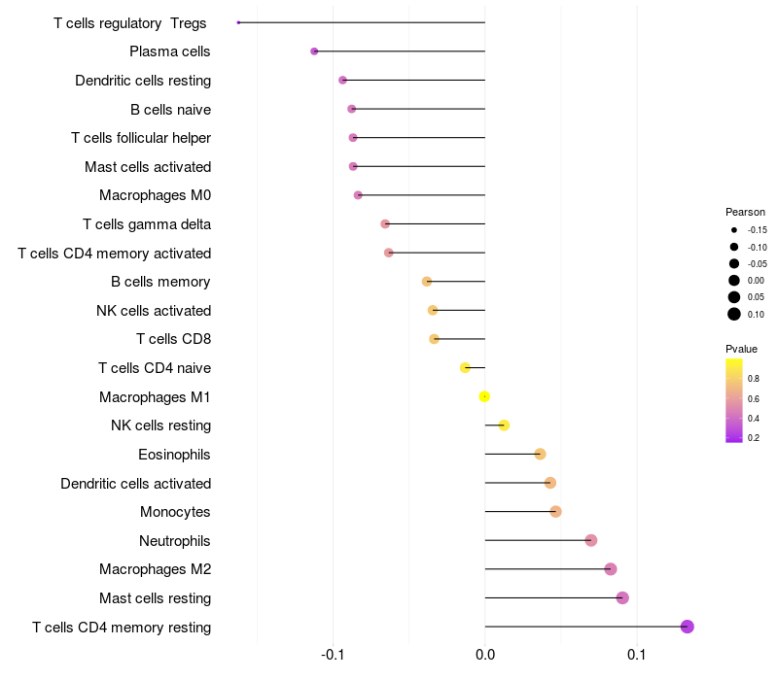Click the Pearson legend -0.15 size circle

734,230
